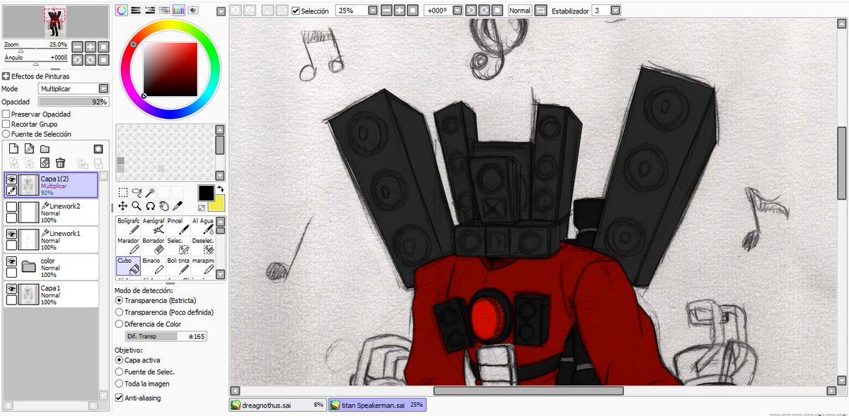849x416 pixels.
Task: Click the navigator zoom-in plus button
Action: point(90,47)
